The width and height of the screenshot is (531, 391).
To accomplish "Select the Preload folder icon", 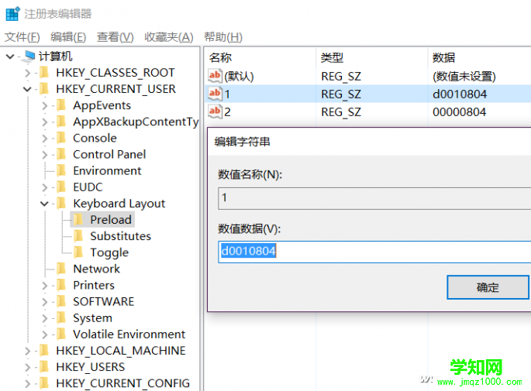I will [x=78, y=220].
